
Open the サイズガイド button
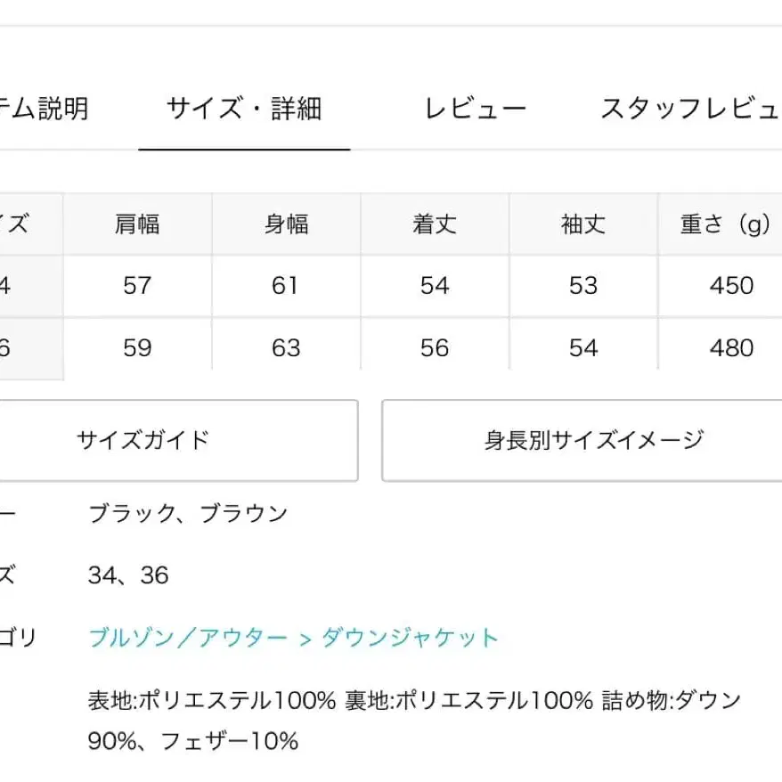click(x=143, y=440)
